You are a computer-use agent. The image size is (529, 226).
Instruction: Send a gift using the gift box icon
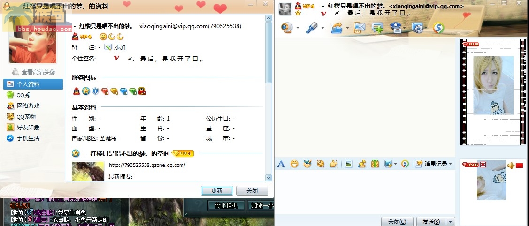pos(375,164)
